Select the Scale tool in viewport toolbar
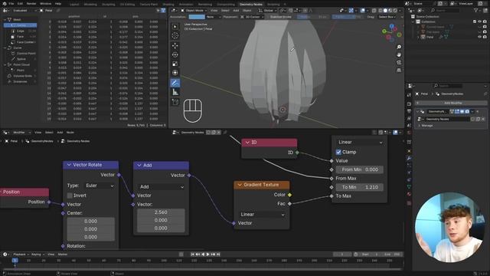Image resolution: width=490 pixels, height=276 pixels. (175, 64)
